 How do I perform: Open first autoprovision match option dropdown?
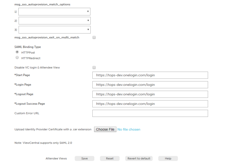pos(54,12)
